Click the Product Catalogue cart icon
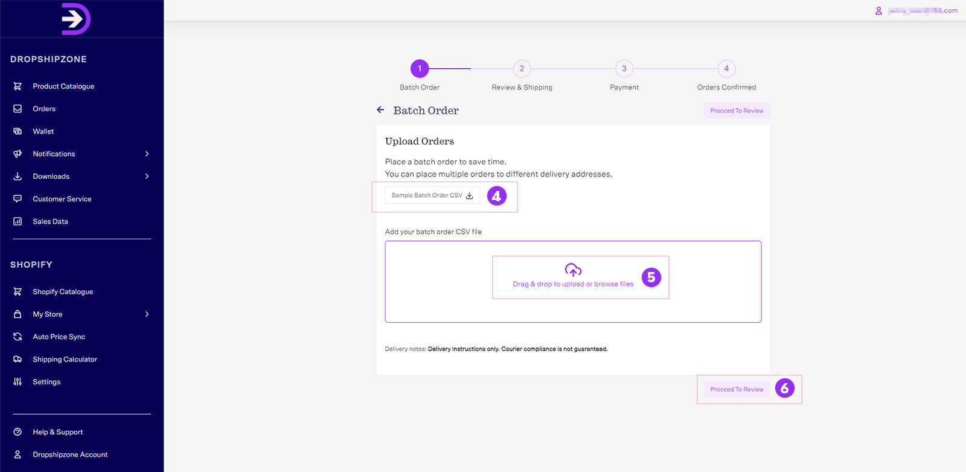 click(x=18, y=86)
